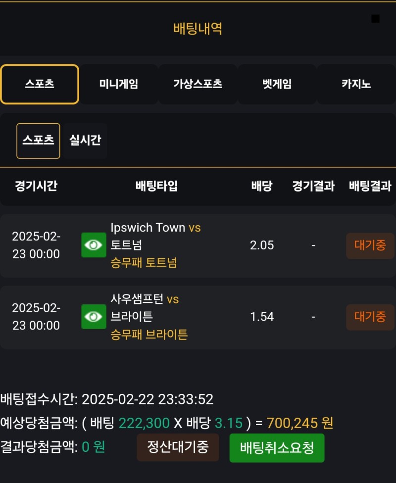Click the 배팅결과 column header
Screen dimensions: 396x483
370,186
